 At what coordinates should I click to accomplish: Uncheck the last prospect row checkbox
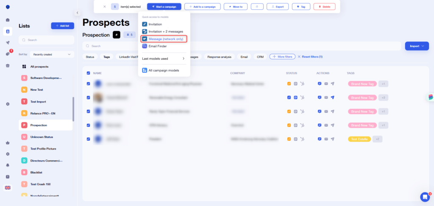(88, 139)
